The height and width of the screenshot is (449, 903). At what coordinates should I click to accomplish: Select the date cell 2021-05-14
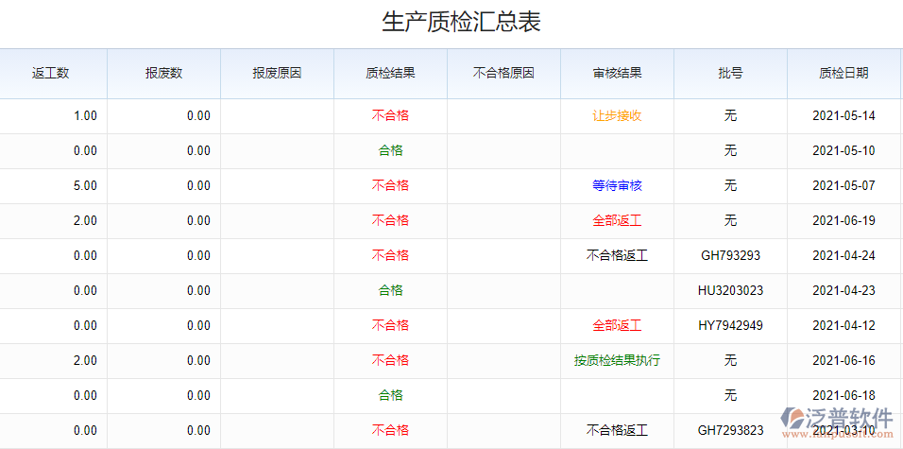[843, 116]
